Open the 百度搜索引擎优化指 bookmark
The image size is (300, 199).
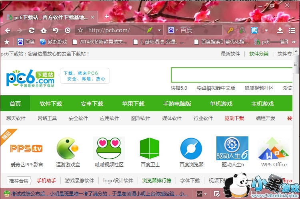pos(221,42)
